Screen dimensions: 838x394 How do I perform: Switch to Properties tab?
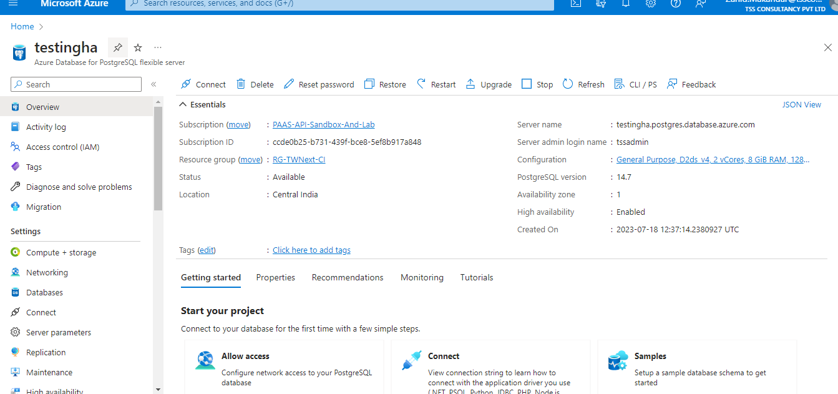(276, 278)
